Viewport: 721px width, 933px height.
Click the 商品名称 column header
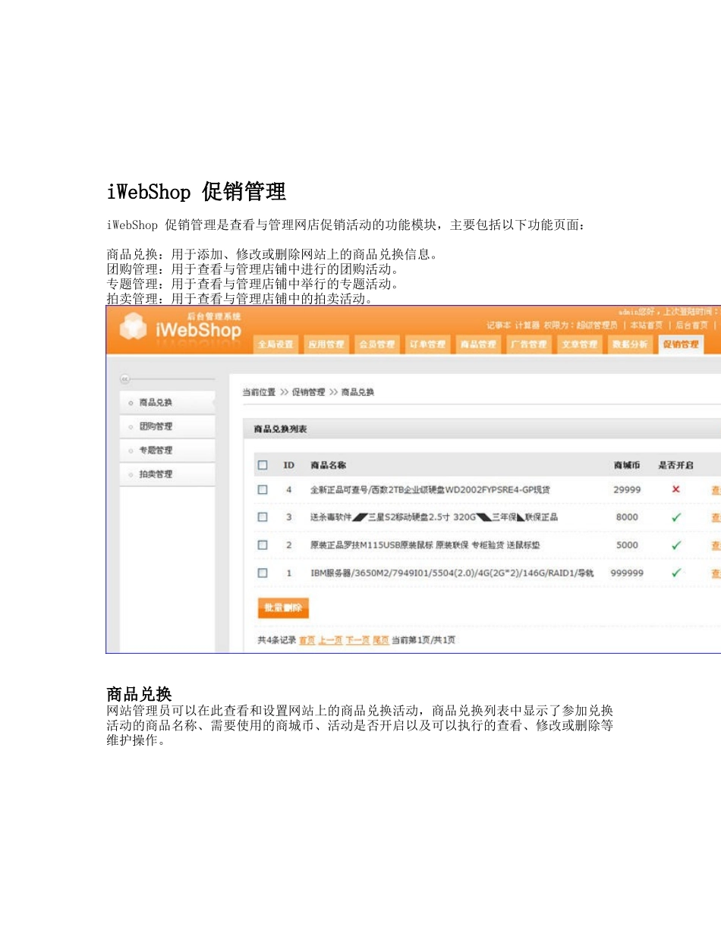pyautogui.click(x=329, y=465)
